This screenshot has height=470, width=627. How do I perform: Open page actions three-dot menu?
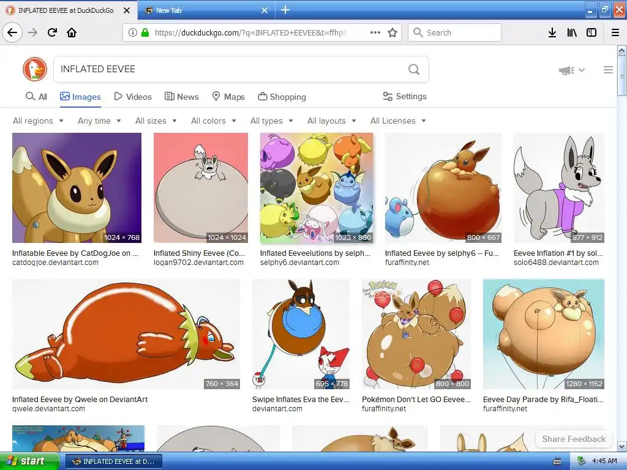pyautogui.click(x=375, y=32)
